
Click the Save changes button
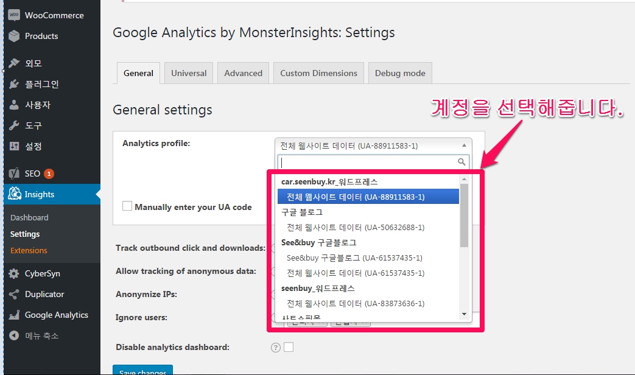pos(142,371)
